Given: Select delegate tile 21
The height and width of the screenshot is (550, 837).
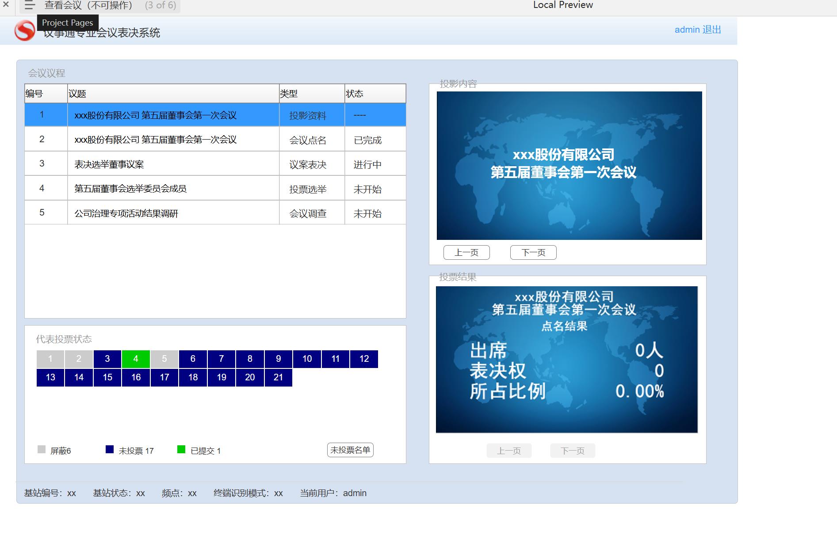Looking at the screenshot, I should click(279, 377).
